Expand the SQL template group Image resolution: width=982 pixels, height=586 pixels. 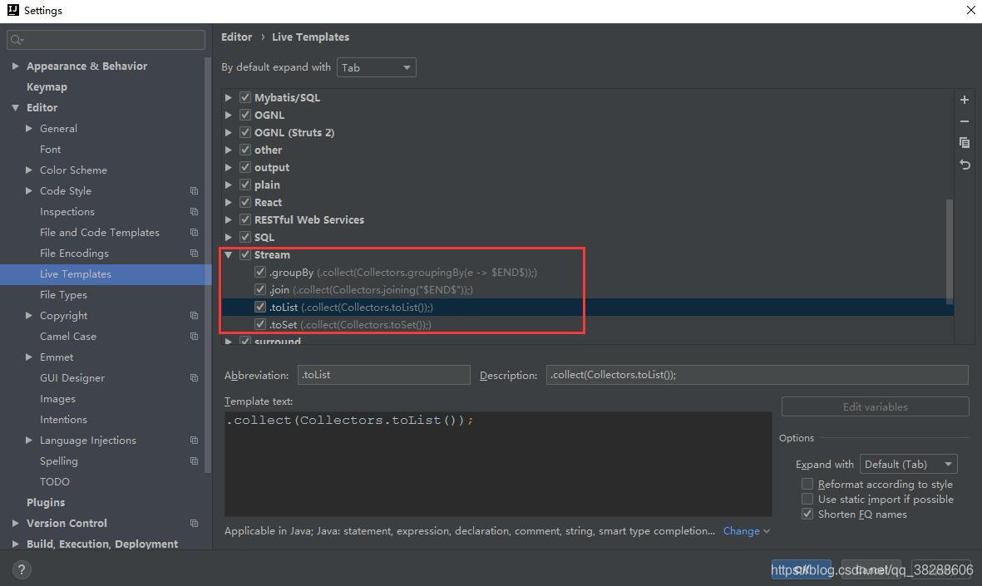[x=229, y=237]
